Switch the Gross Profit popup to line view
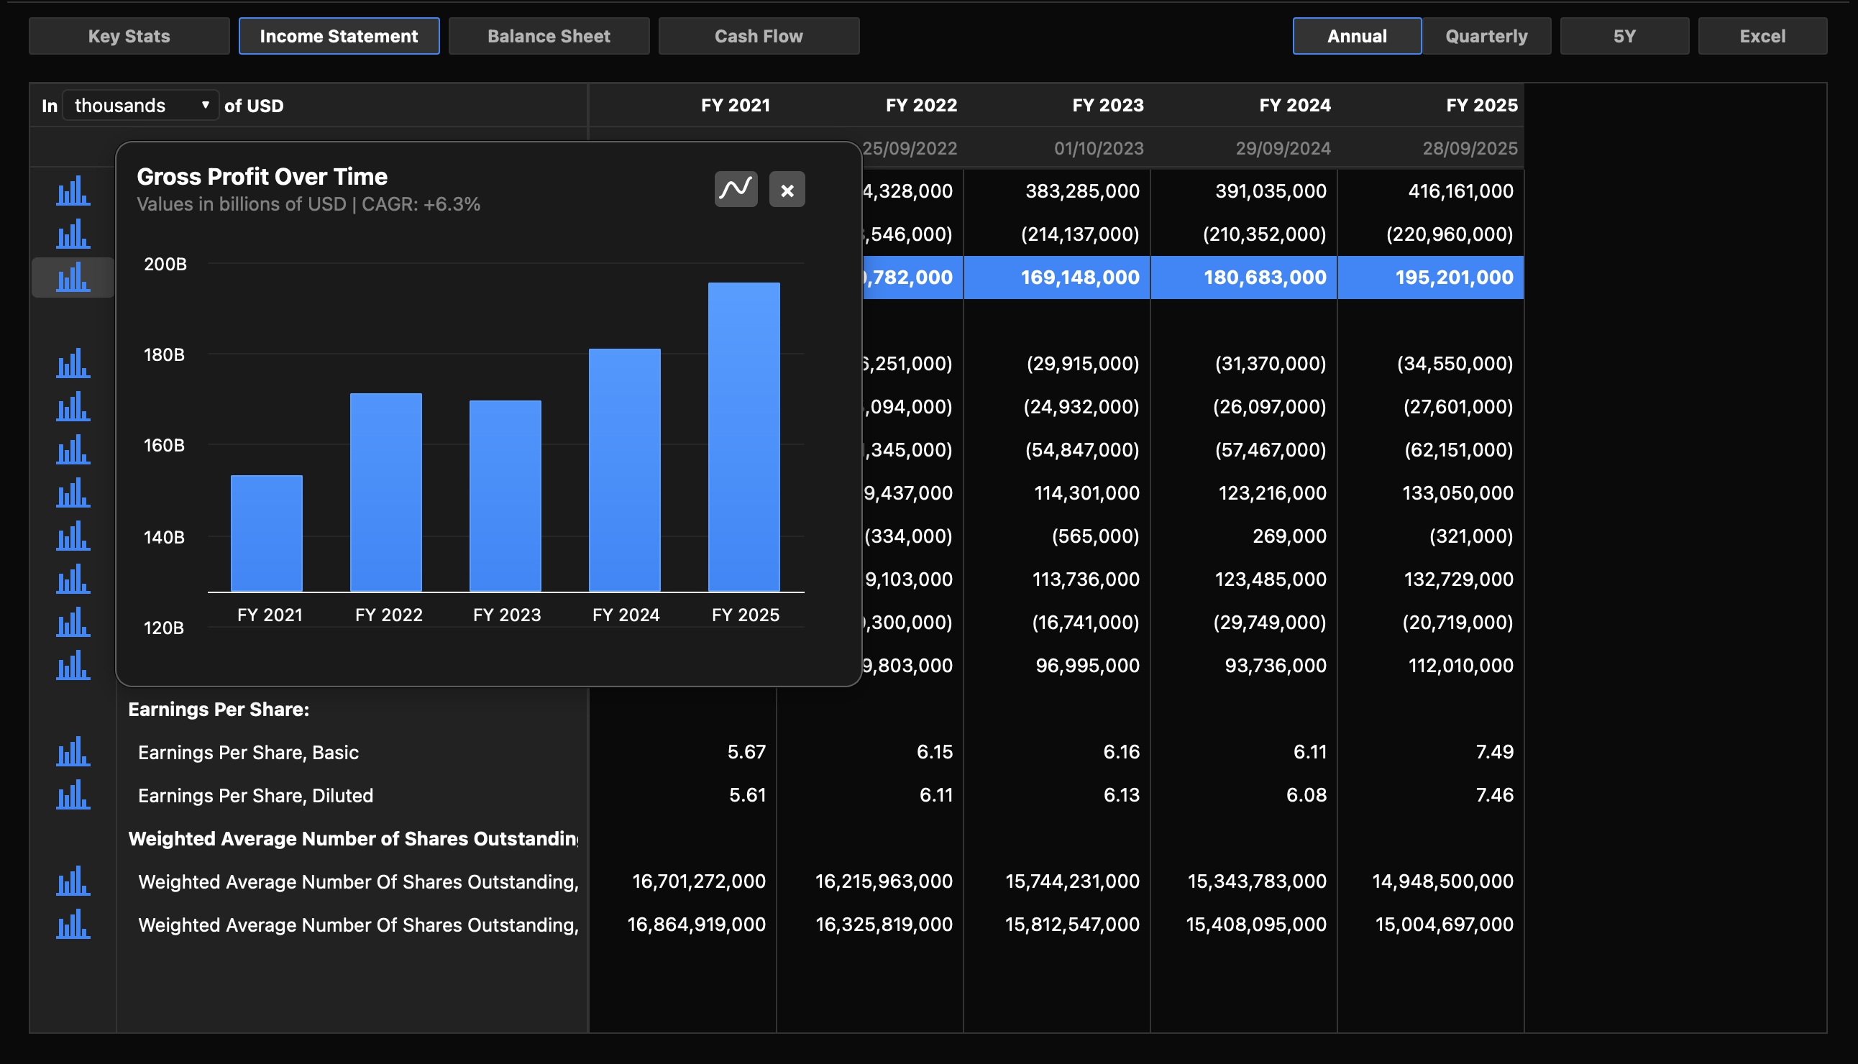 pos(736,188)
